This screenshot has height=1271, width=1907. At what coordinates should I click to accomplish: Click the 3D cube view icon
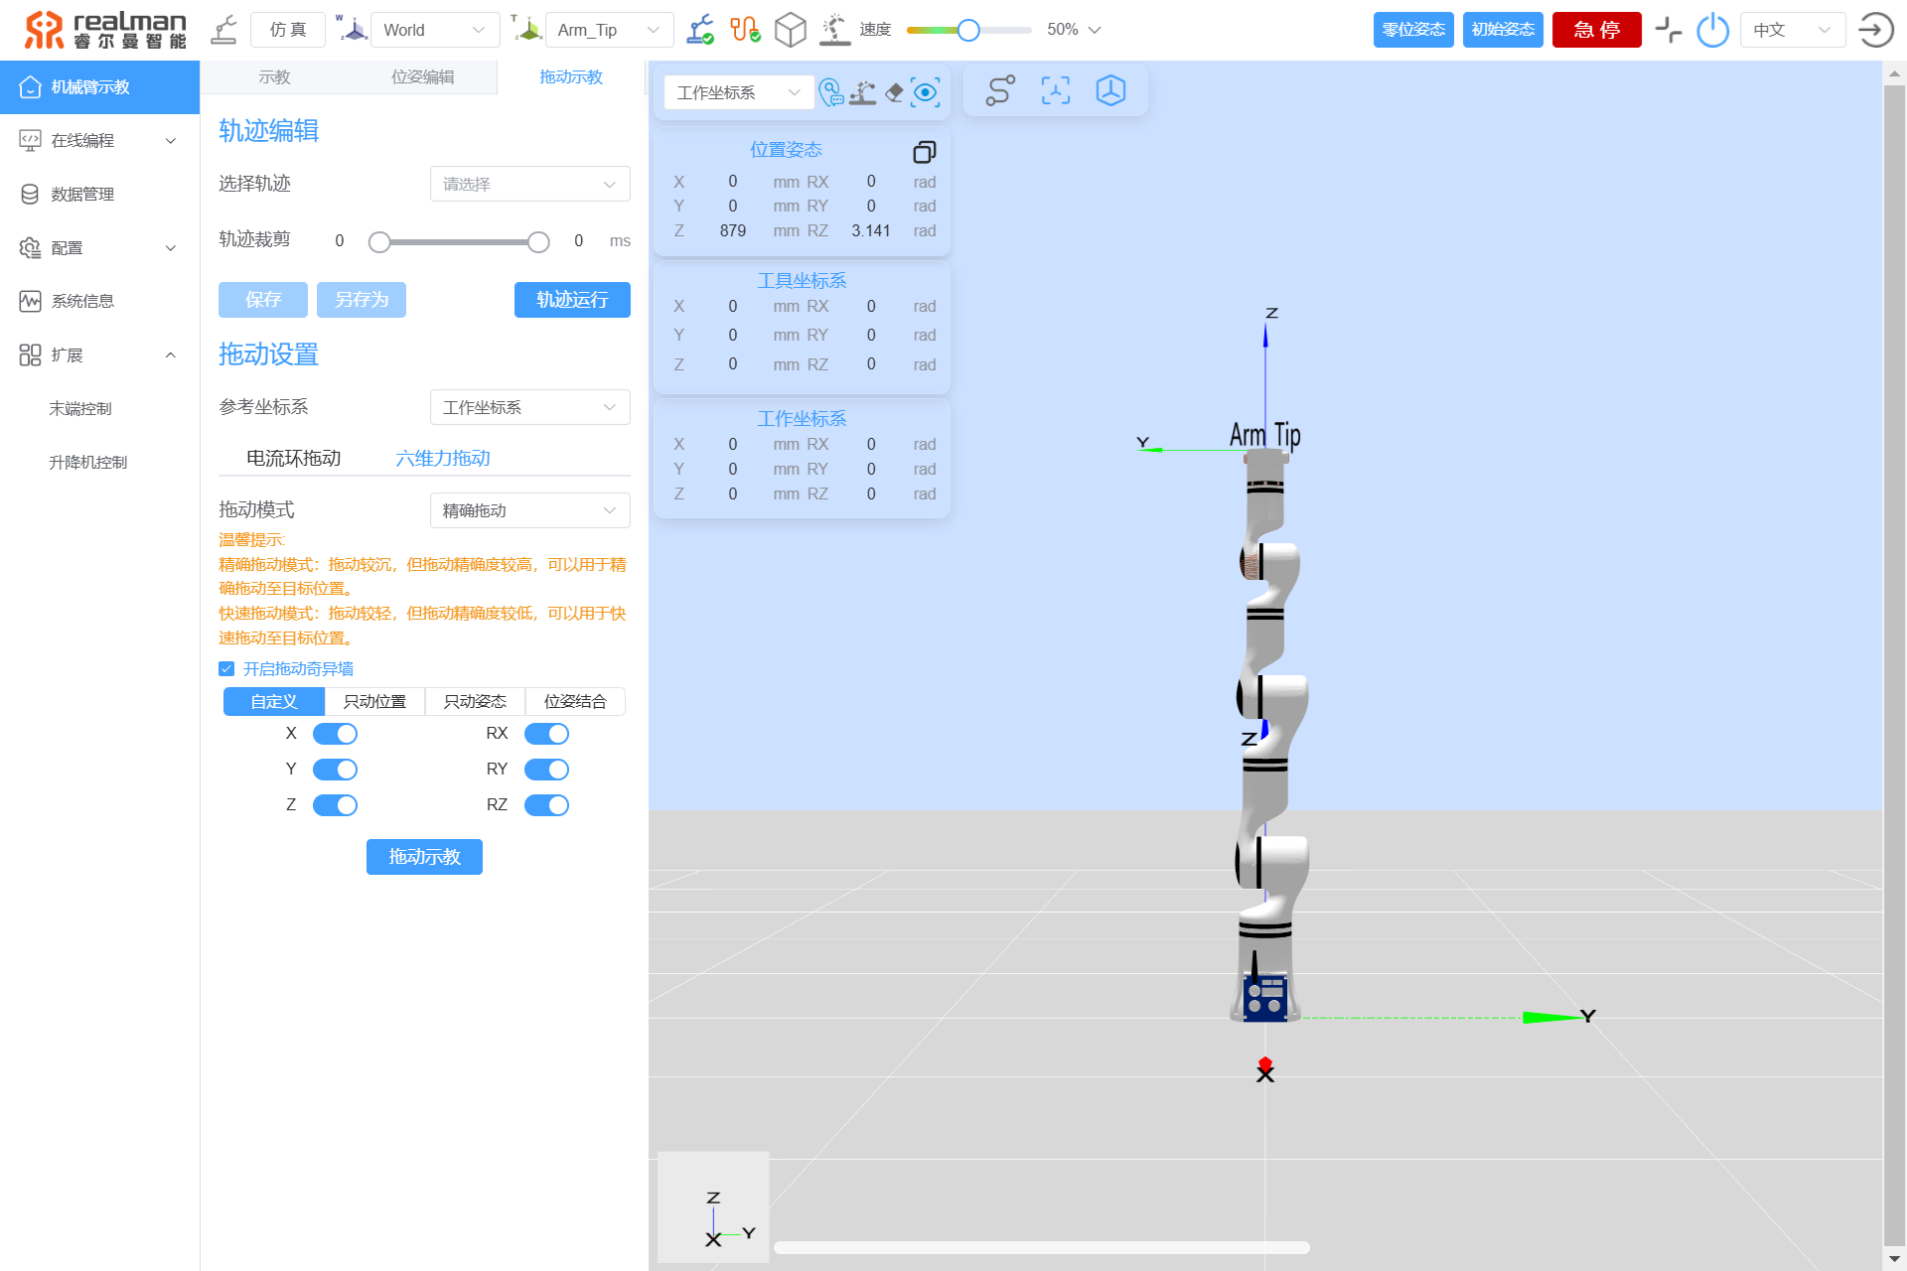tap(1110, 91)
